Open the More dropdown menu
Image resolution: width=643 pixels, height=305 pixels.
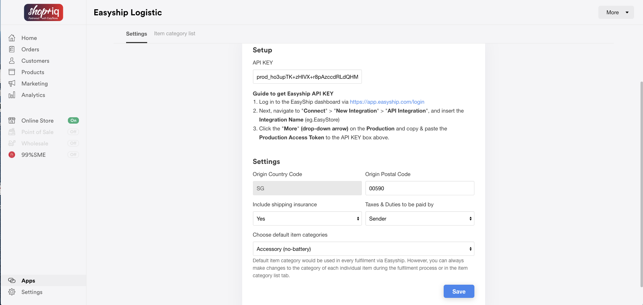(616, 12)
